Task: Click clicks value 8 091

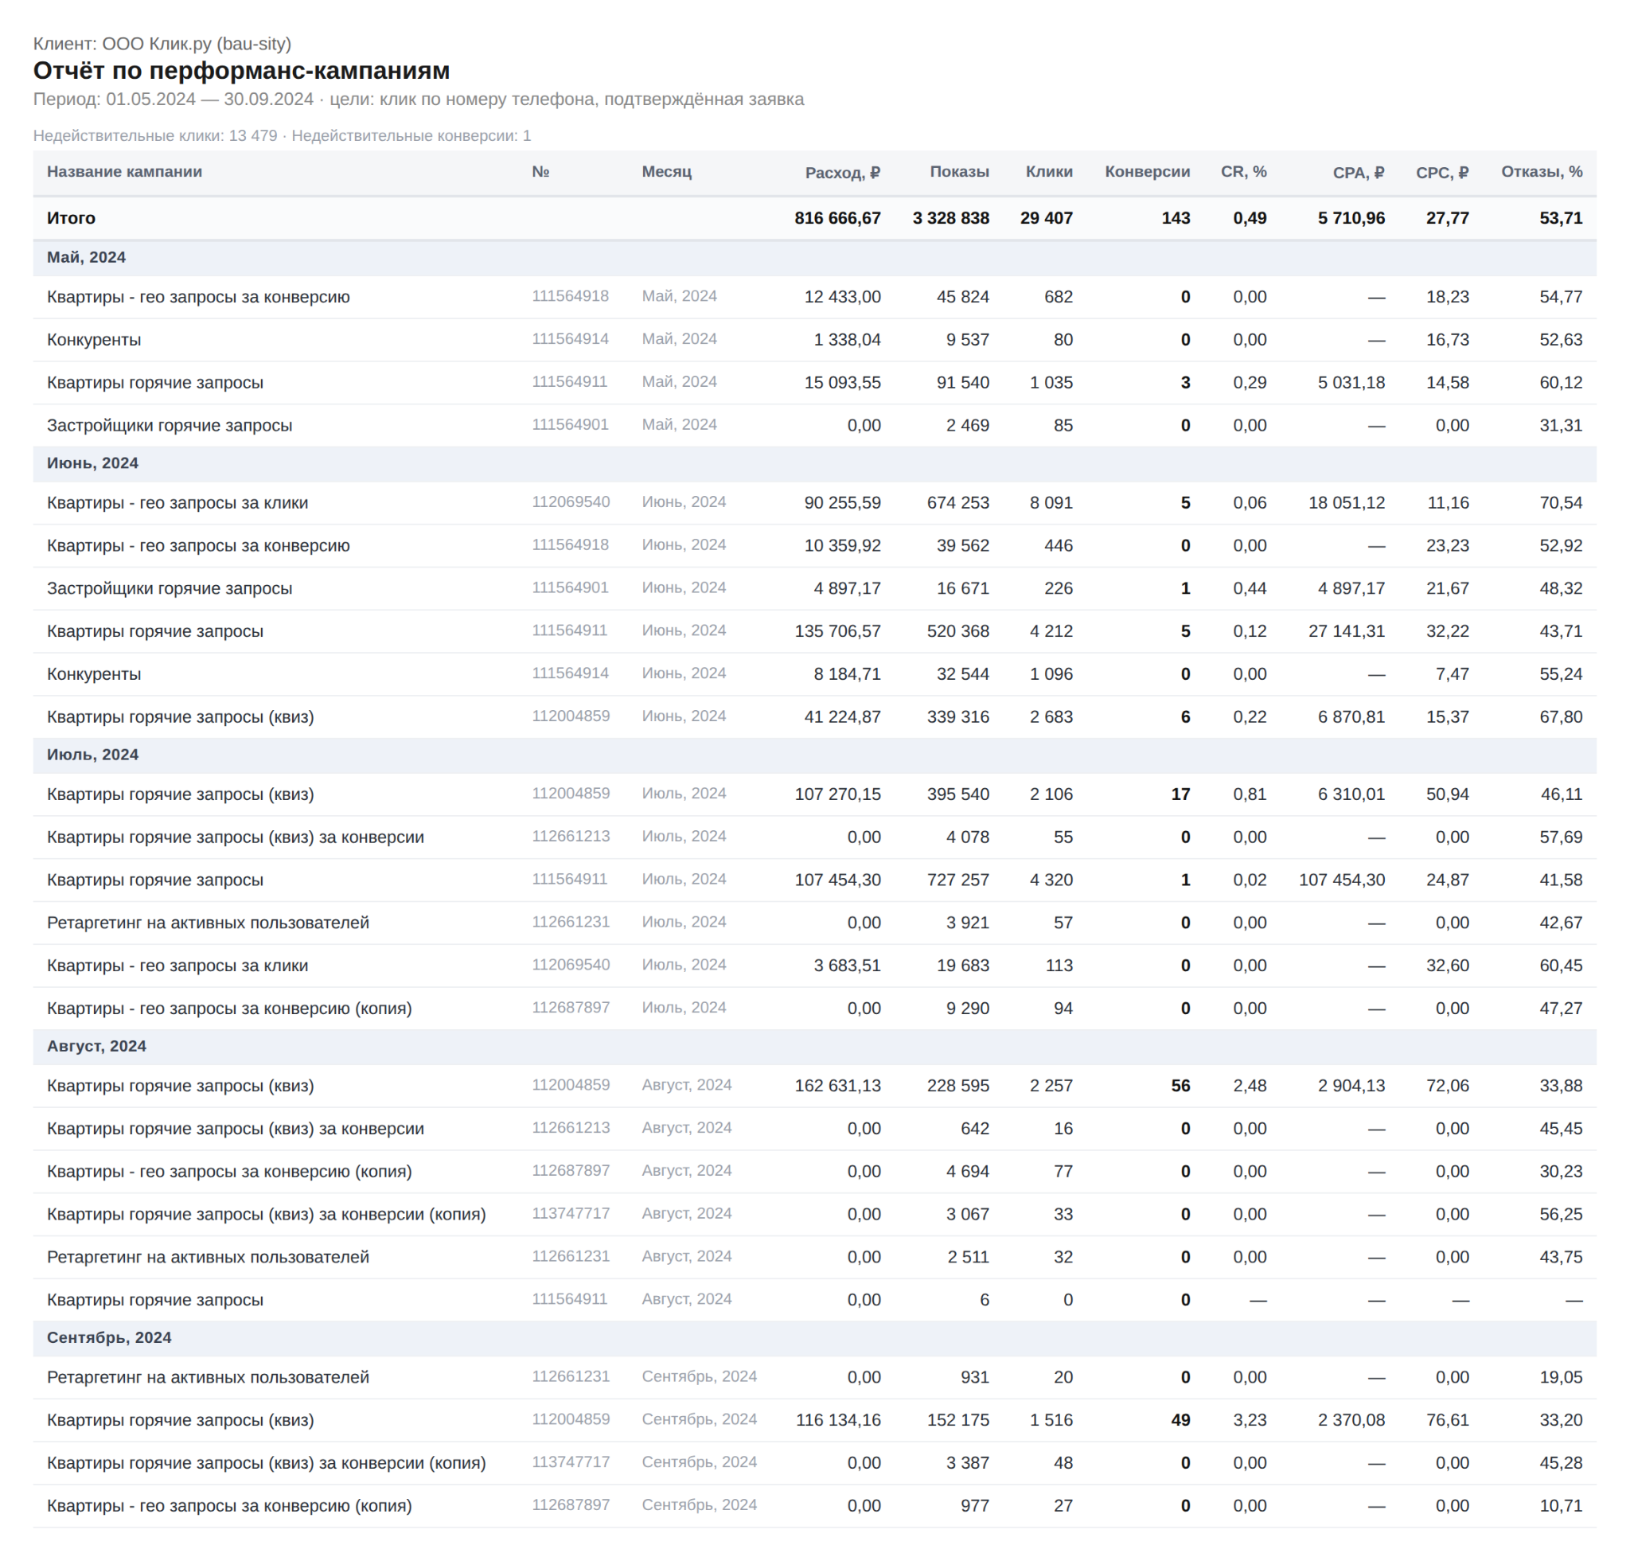Action: point(1051,502)
